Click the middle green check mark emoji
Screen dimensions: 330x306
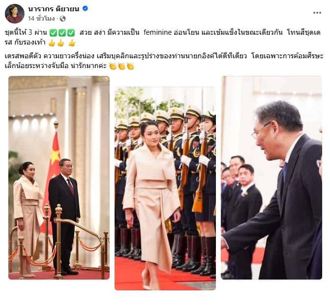[62, 33]
